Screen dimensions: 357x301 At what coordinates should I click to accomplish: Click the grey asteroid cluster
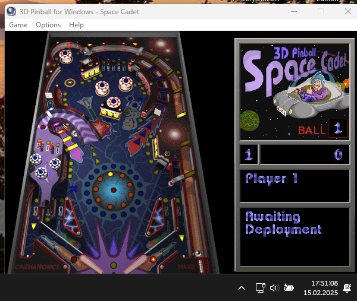(131, 114)
